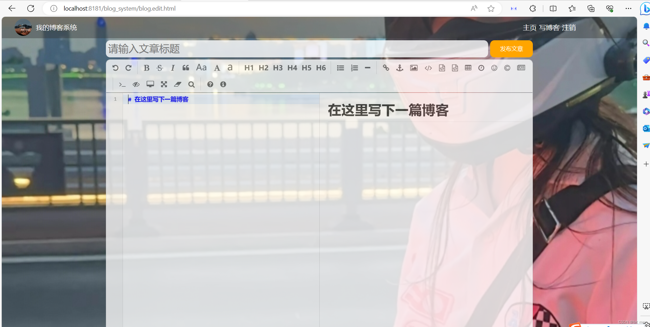This screenshot has width=650, height=327.
Task: Insert horizontal rule line
Action: 368,68
